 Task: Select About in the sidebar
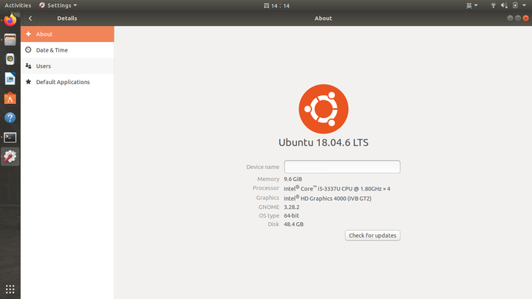click(67, 34)
